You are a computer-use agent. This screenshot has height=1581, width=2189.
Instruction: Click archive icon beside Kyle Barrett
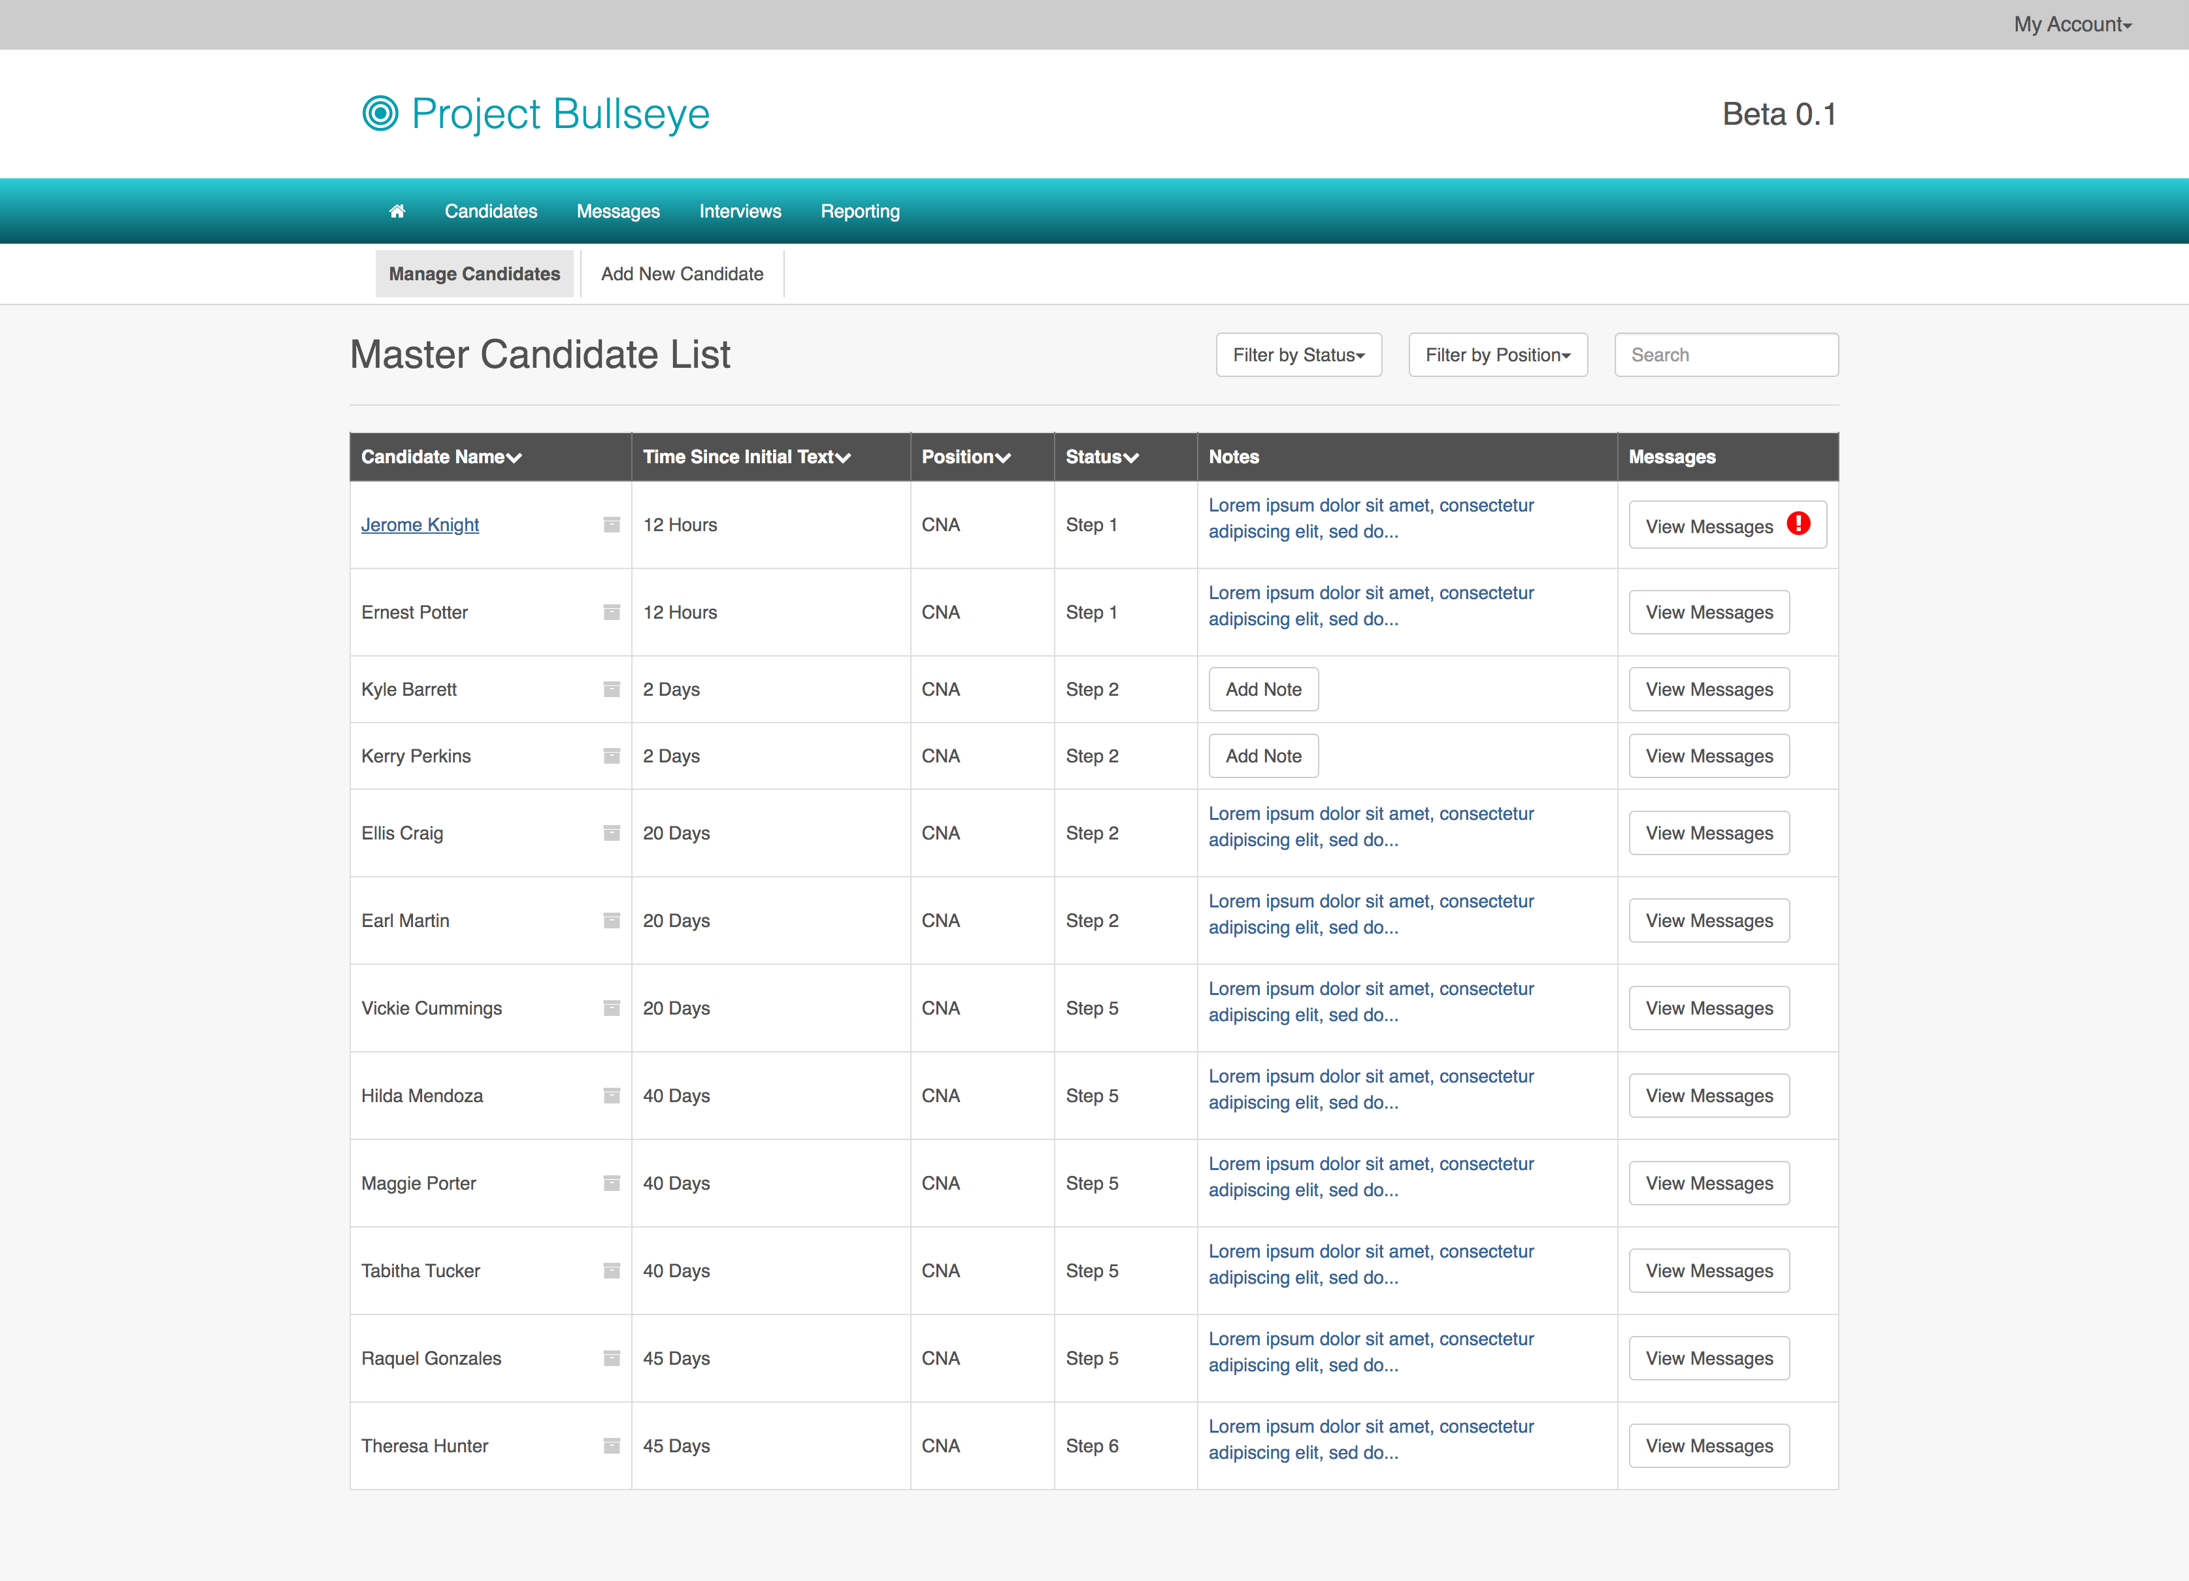coord(611,689)
